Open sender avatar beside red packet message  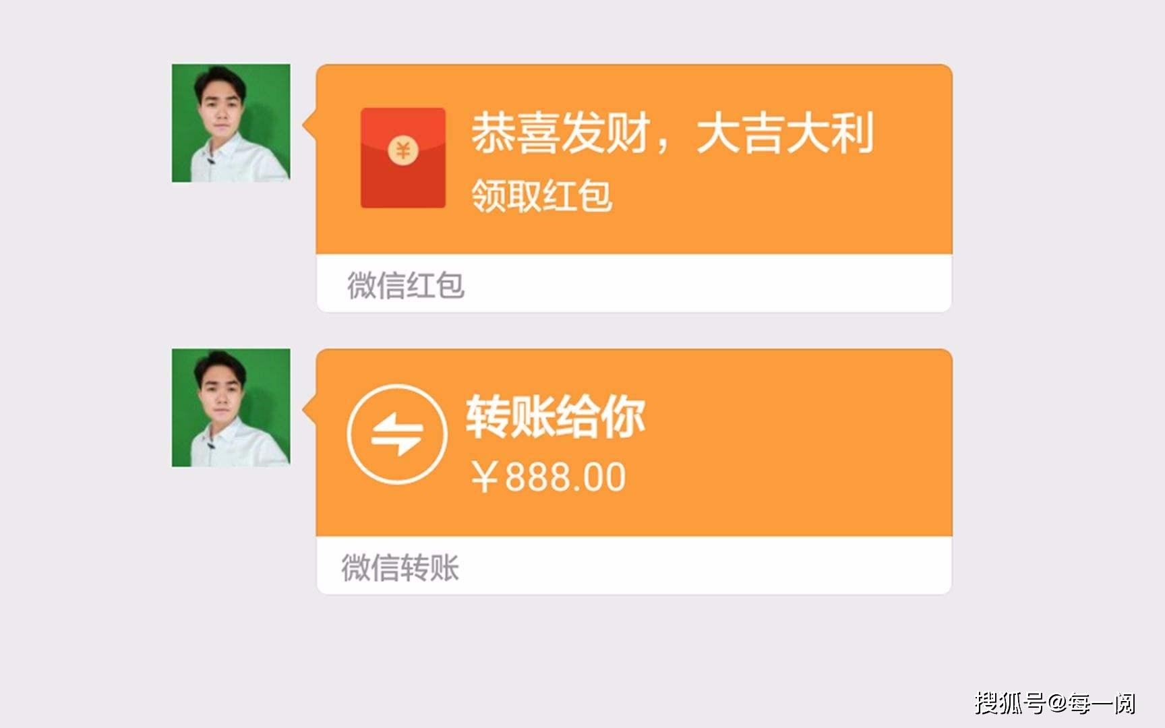tap(231, 123)
